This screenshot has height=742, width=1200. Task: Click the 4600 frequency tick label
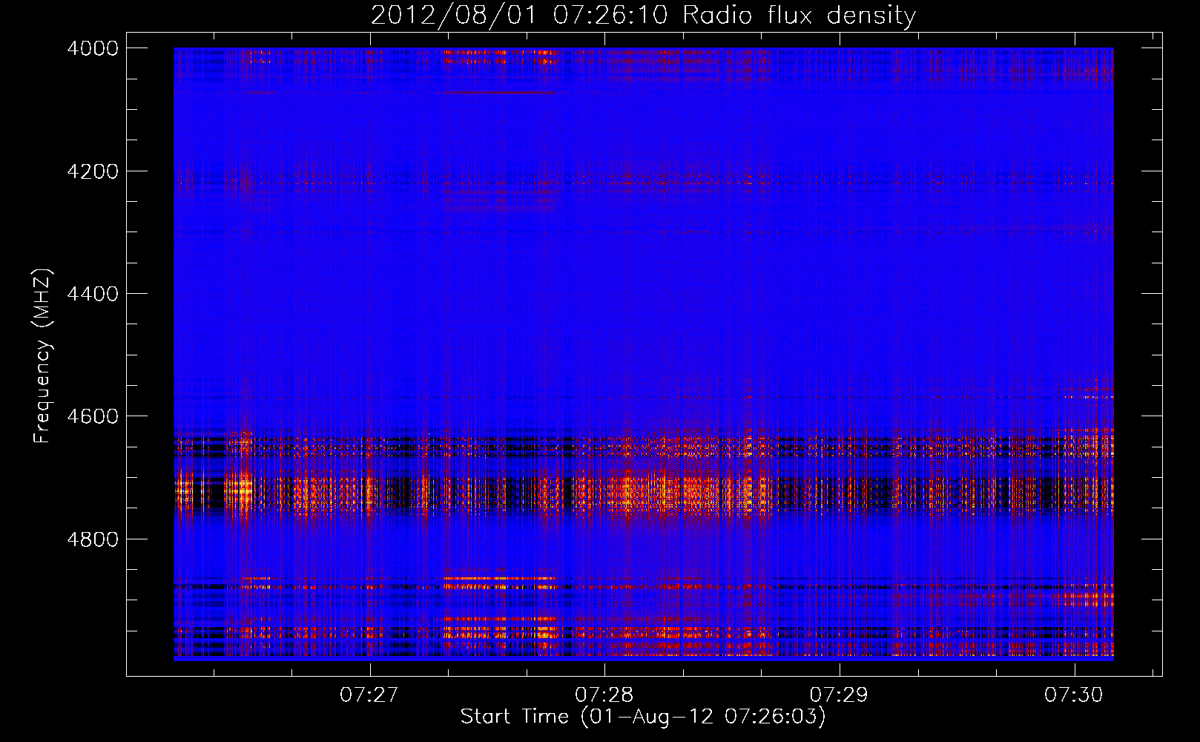93,416
